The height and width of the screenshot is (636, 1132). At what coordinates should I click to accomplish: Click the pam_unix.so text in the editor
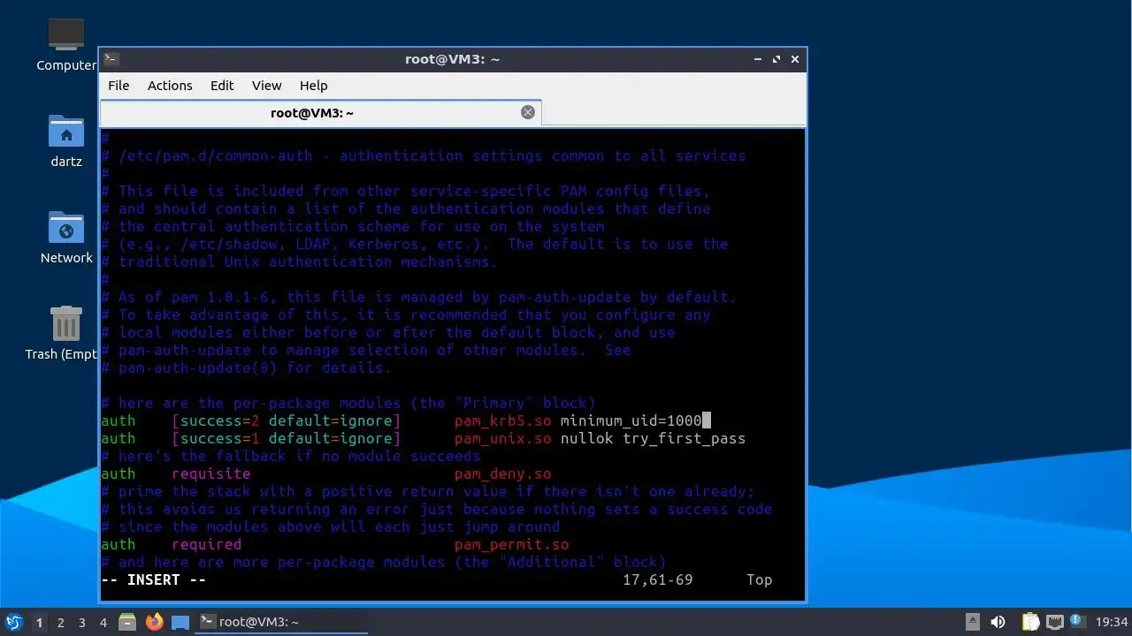[x=503, y=438]
